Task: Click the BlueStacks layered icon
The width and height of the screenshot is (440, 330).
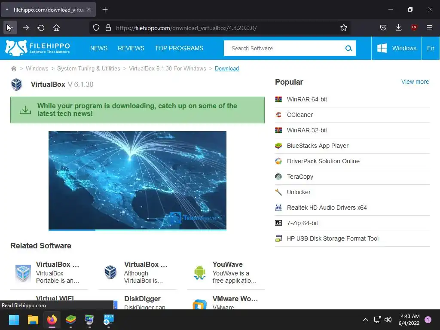Action: point(278,146)
